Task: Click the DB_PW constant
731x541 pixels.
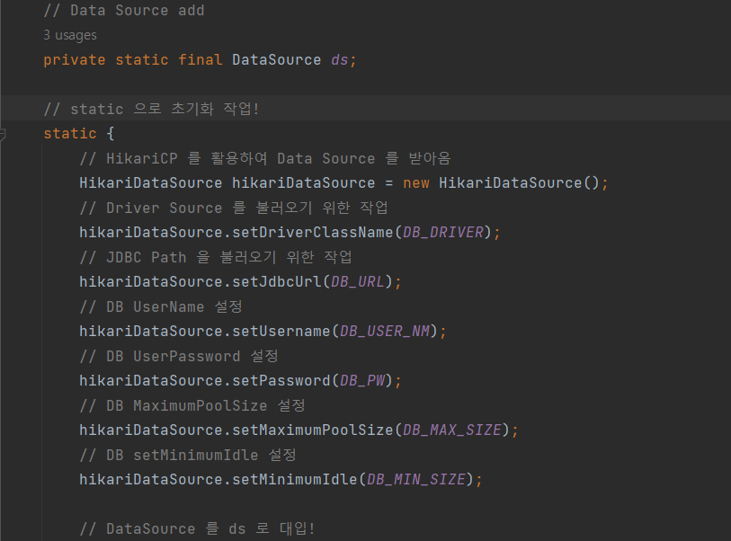Action: 362,381
